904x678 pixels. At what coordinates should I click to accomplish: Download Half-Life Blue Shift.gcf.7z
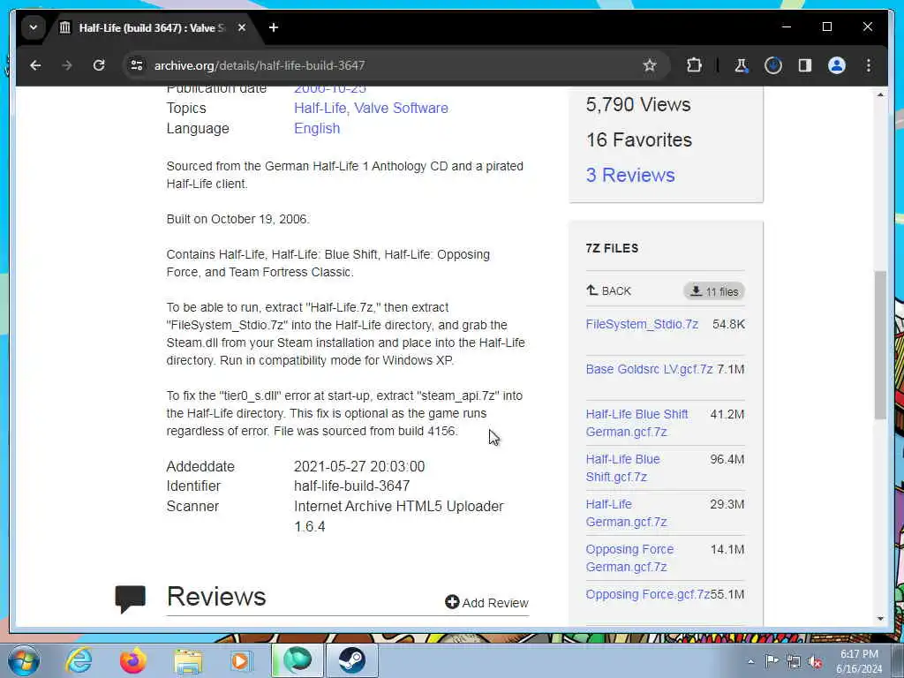click(x=622, y=468)
